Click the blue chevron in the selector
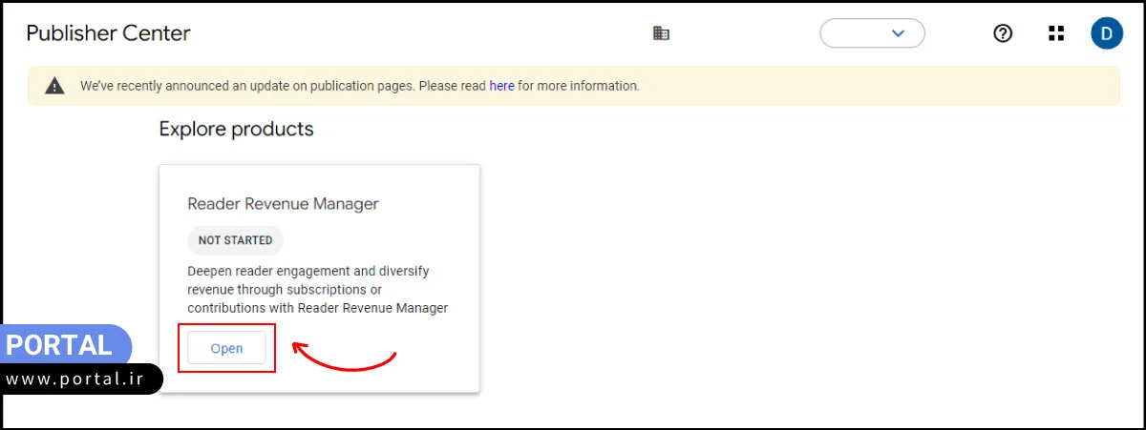1146x430 pixels. 898,33
